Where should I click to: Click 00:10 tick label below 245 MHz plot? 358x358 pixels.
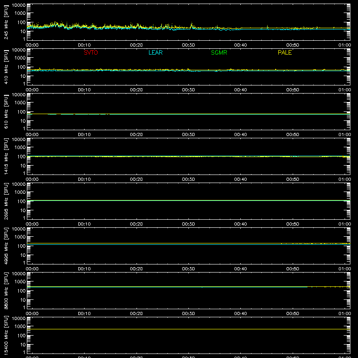pos(84,45)
